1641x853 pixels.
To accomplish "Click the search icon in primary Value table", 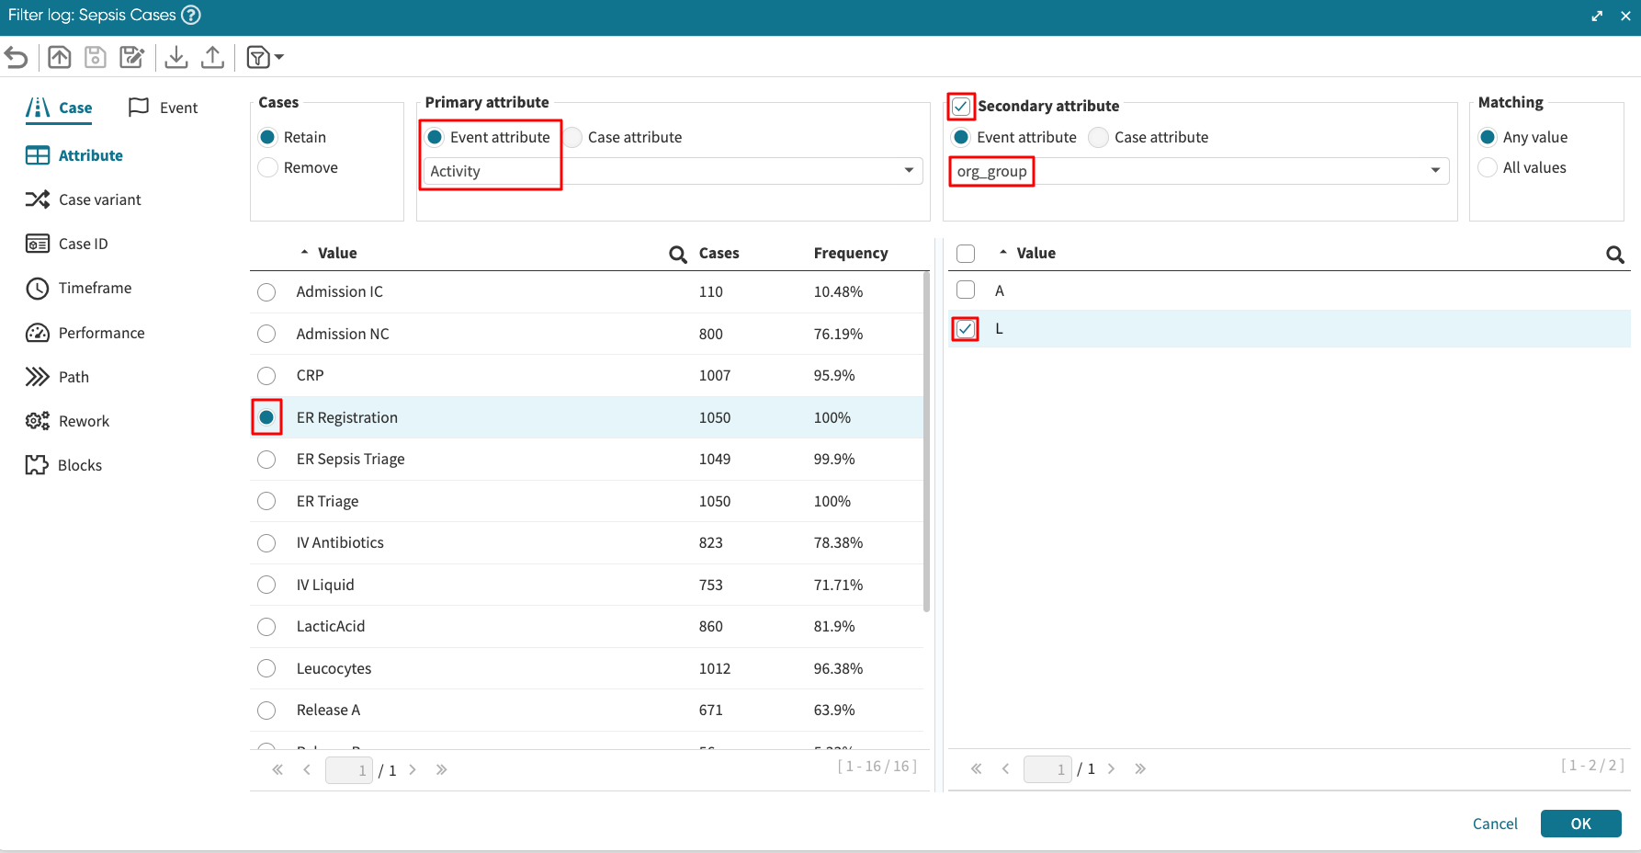I will (678, 255).
